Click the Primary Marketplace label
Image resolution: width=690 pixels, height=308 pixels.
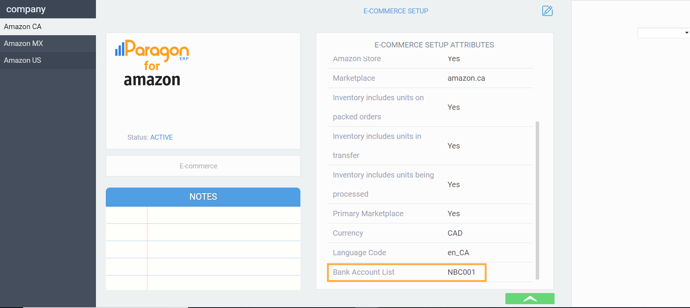coord(368,213)
